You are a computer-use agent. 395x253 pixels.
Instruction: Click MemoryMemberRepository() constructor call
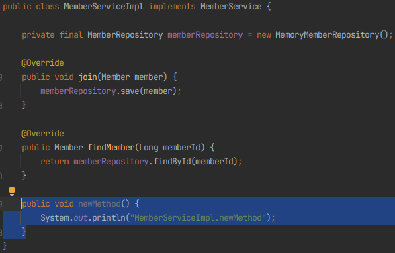coord(332,35)
